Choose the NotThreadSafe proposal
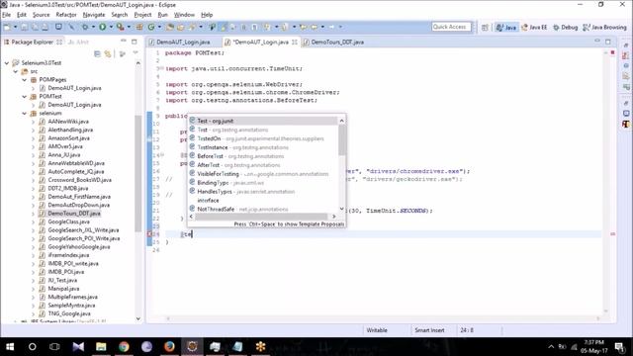 coord(263,209)
